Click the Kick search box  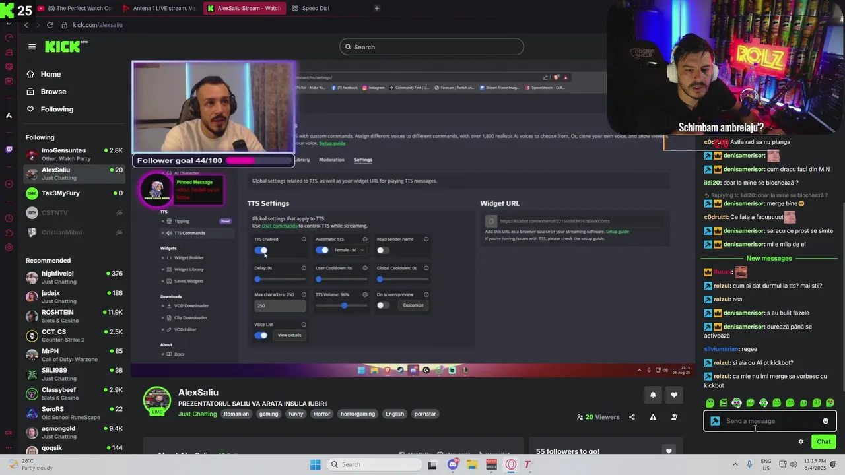[x=432, y=47]
